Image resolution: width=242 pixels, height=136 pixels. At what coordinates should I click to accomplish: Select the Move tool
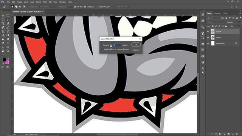[x=3, y=15]
